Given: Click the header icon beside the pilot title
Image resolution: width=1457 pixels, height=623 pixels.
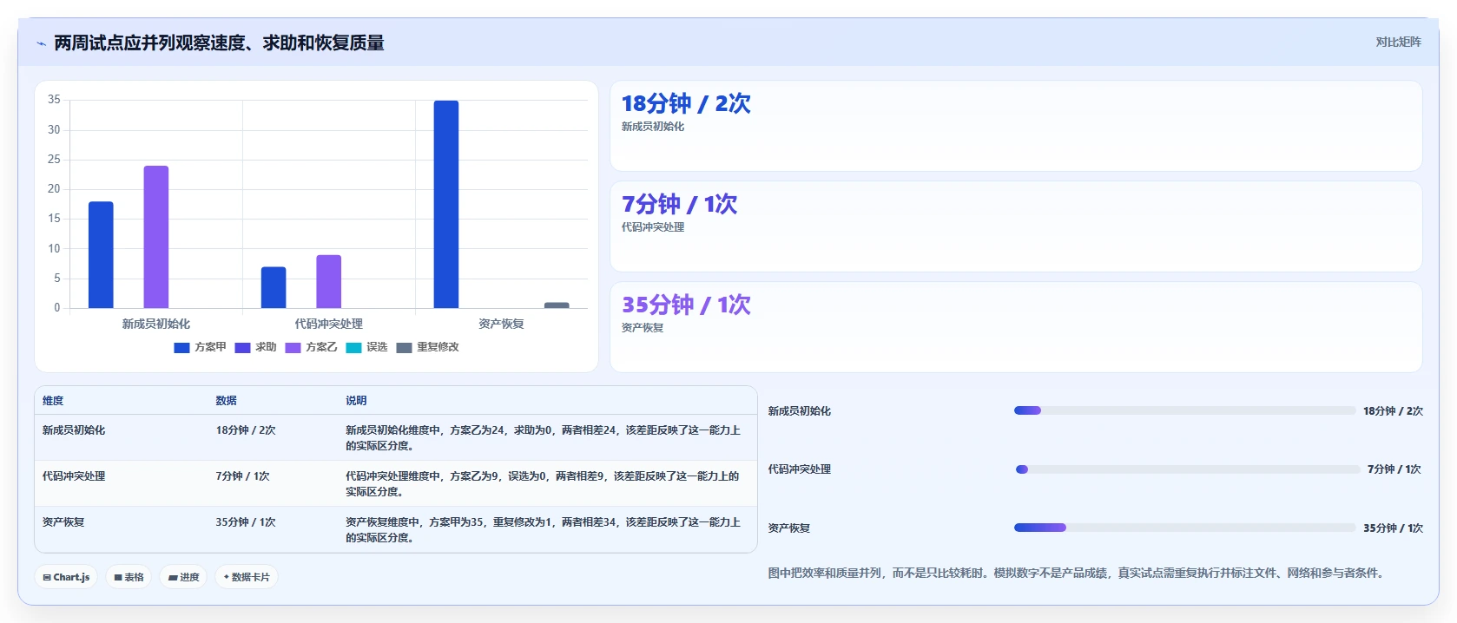Looking at the screenshot, I should click(x=41, y=43).
